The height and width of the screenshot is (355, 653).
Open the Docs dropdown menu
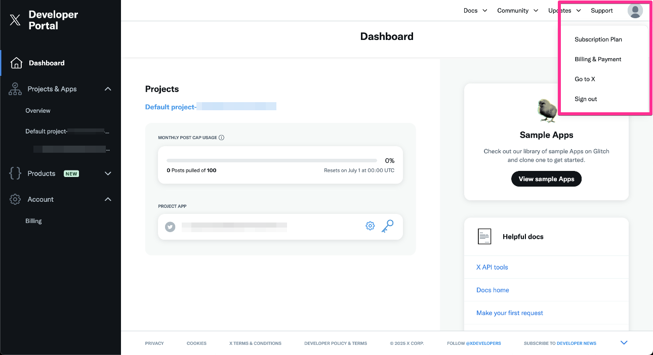(x=475, y=11)
